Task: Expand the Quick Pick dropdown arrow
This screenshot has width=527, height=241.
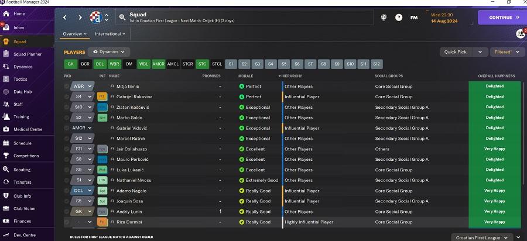Action: point(480,52)
